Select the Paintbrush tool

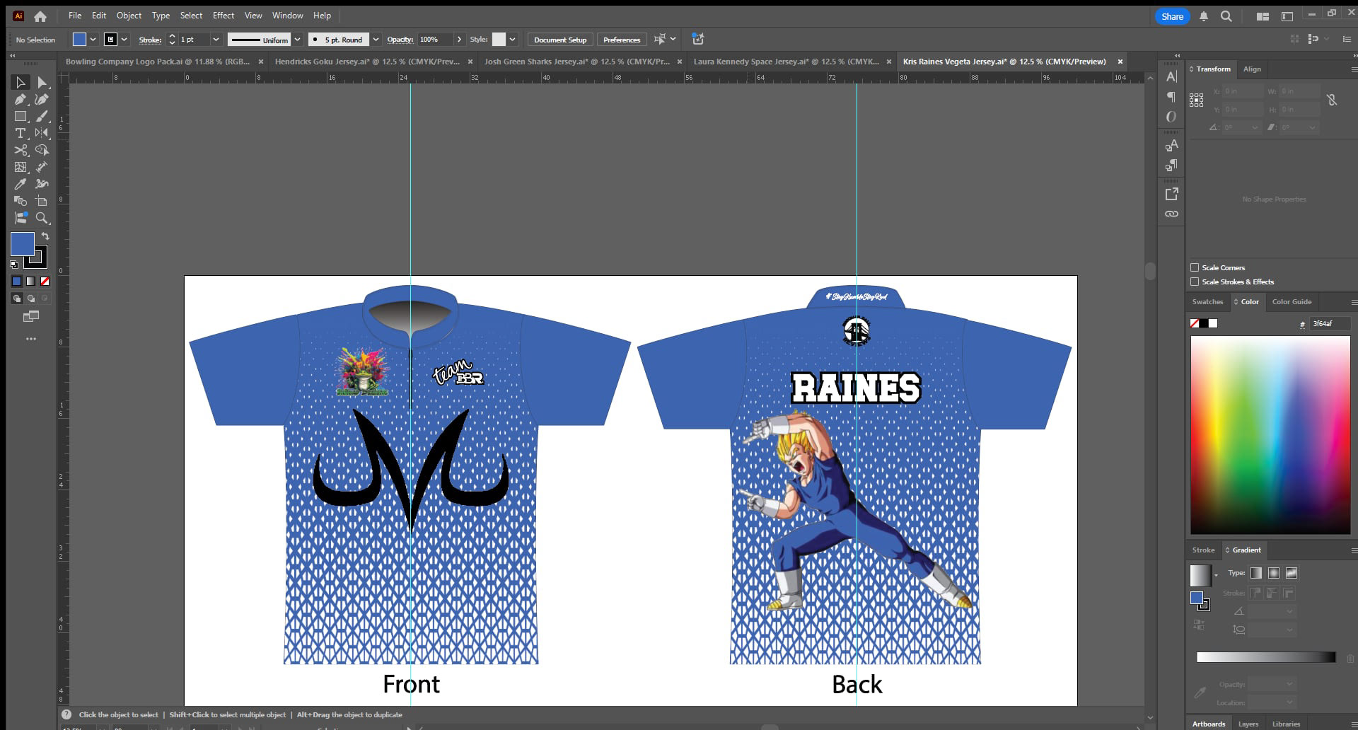tap(42, 116)
